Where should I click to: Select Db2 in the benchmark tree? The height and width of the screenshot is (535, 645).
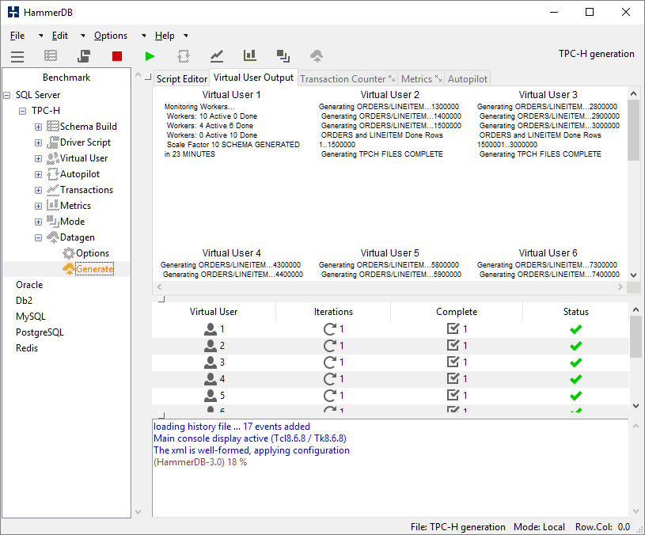coord(24,301)
